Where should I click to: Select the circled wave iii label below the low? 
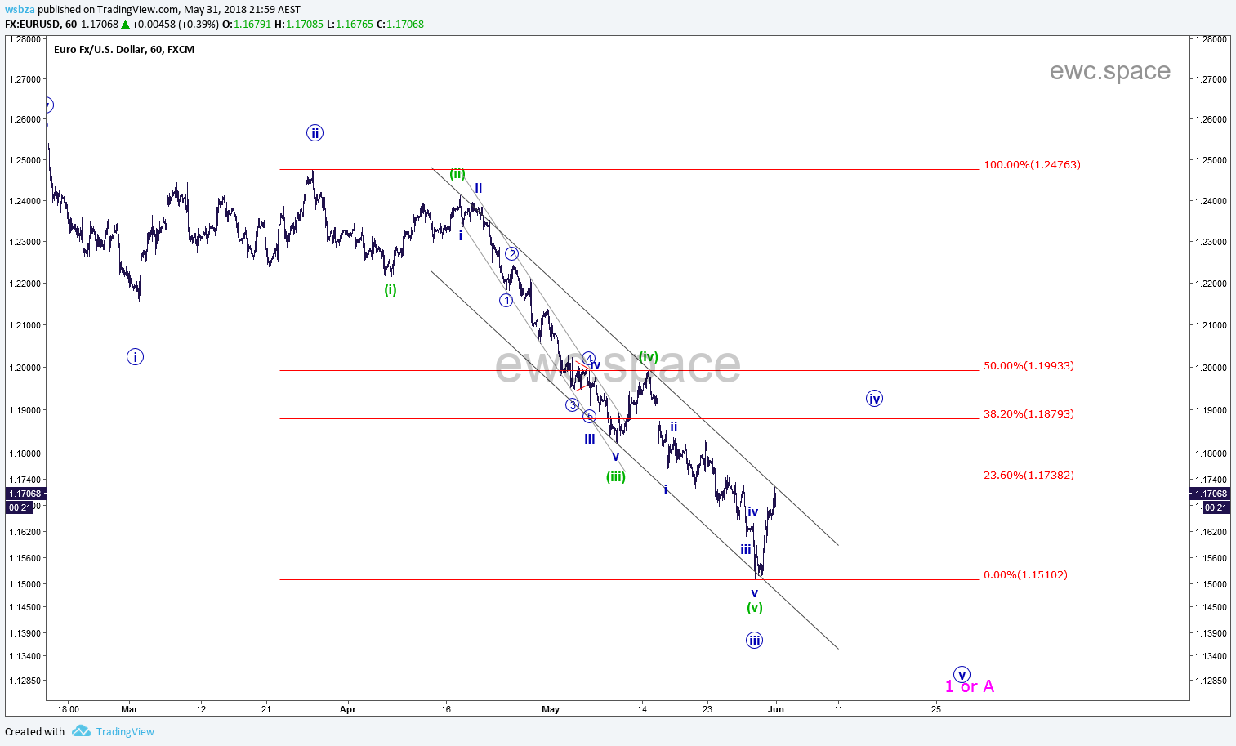[x=754, y=641]
